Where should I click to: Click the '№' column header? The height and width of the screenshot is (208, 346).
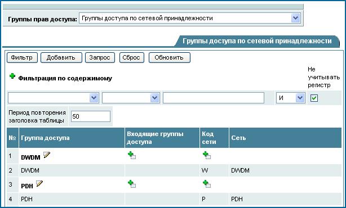point(12,138)
